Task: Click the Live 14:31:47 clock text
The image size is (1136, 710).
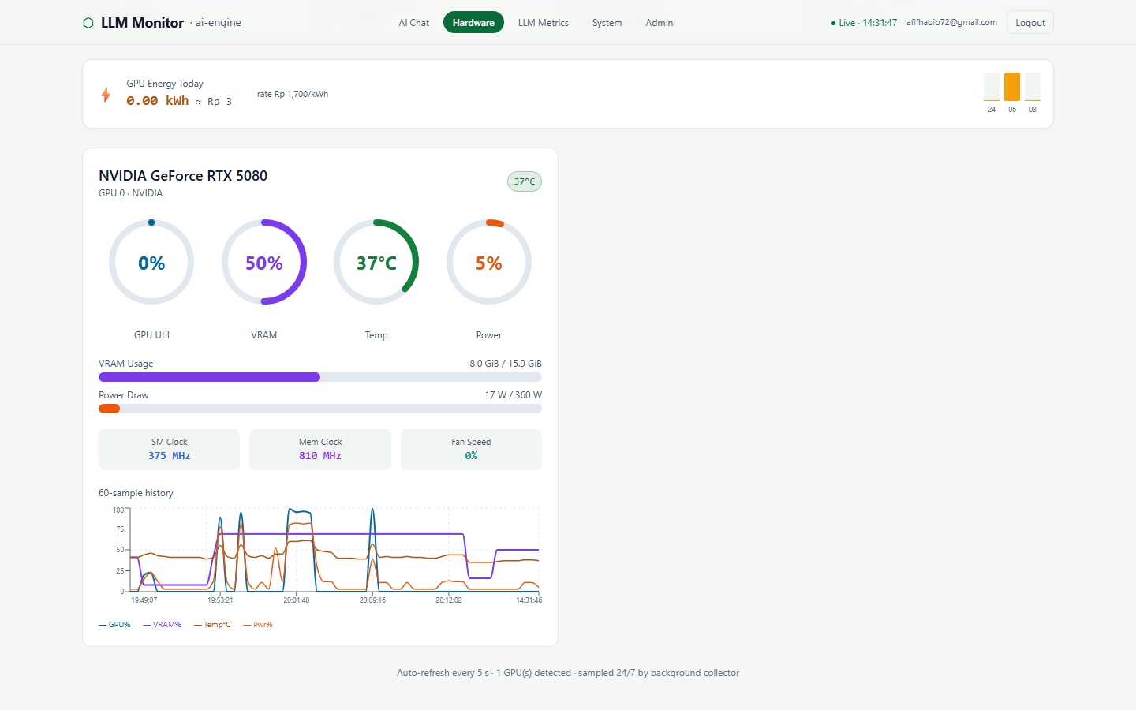Action: coord(868,23)
